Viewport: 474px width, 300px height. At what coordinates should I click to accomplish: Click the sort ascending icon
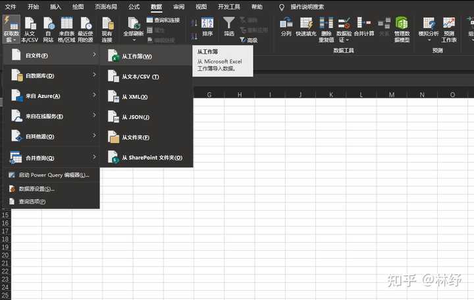point(194,22)
